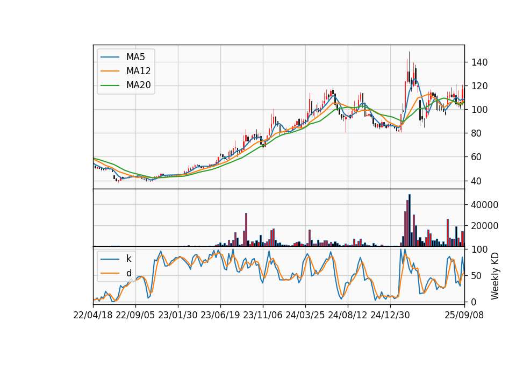Image resolution: width=516 pixels, height=371 pixels.
Task: Click the 120 price axis label
Action: click(x=479, y=86)
